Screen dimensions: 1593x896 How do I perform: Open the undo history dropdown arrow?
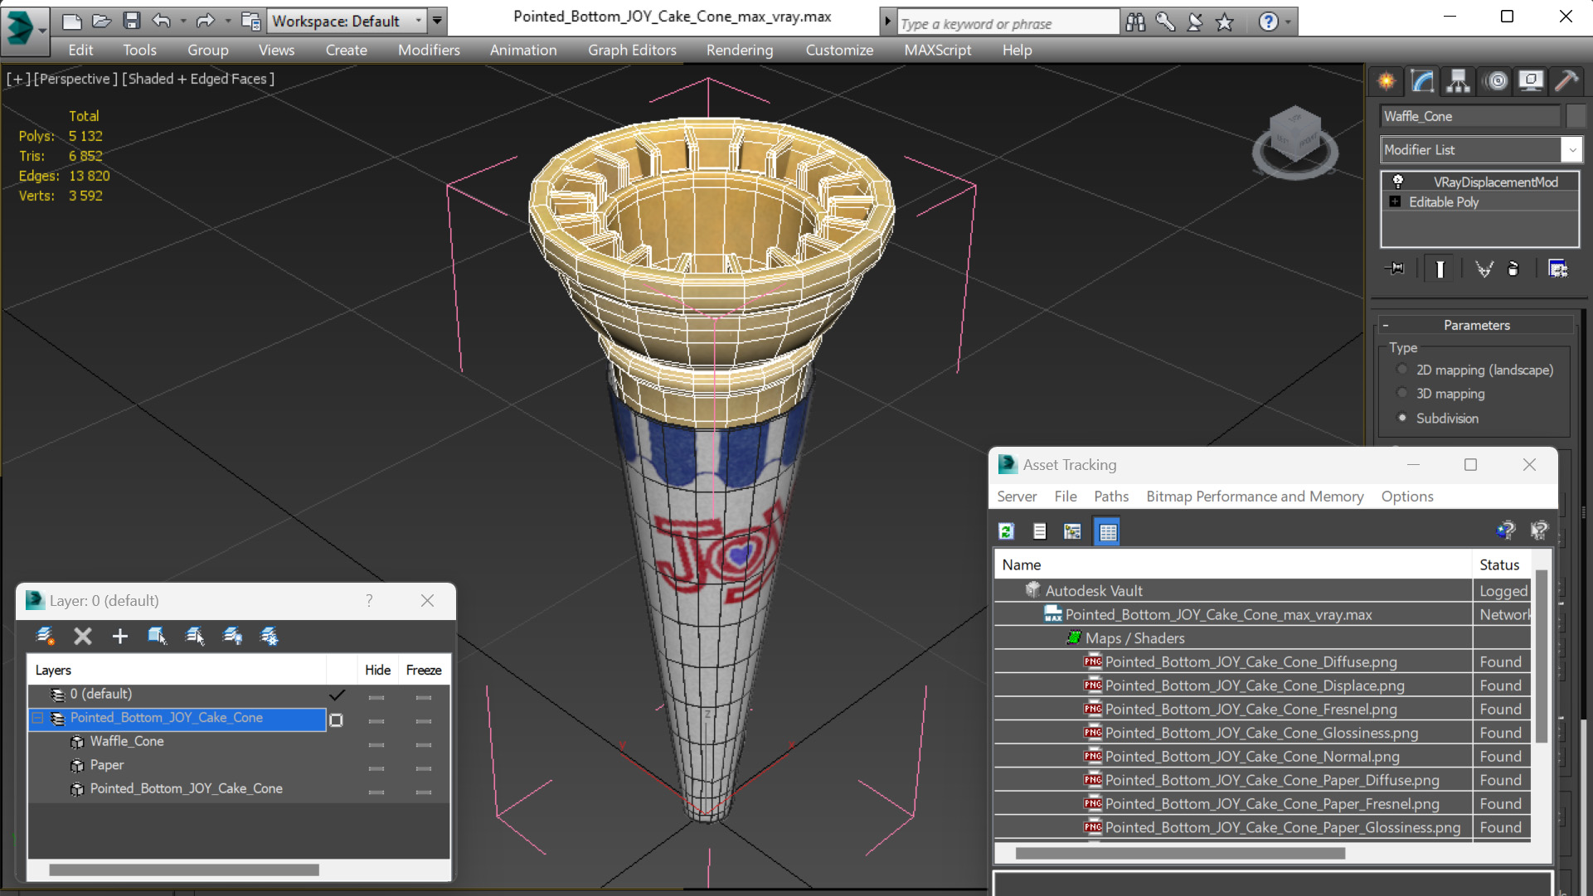point(182,21)
